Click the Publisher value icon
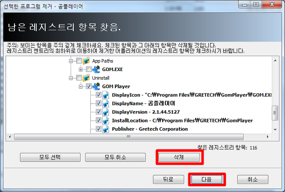This screenshot has height=192, width=285. point(106,129)
